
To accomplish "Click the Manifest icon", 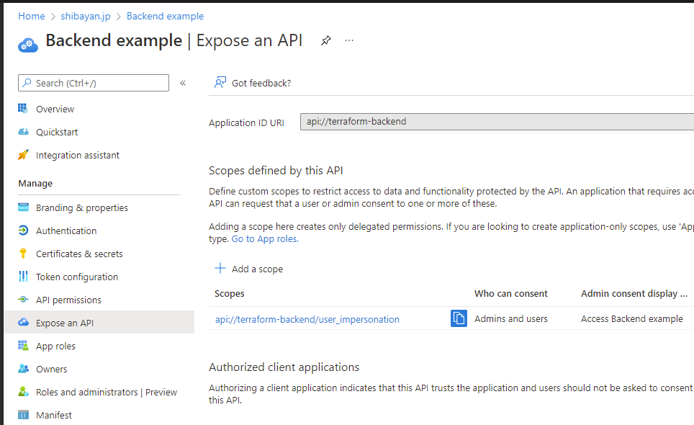I will (x=23, y=415).
